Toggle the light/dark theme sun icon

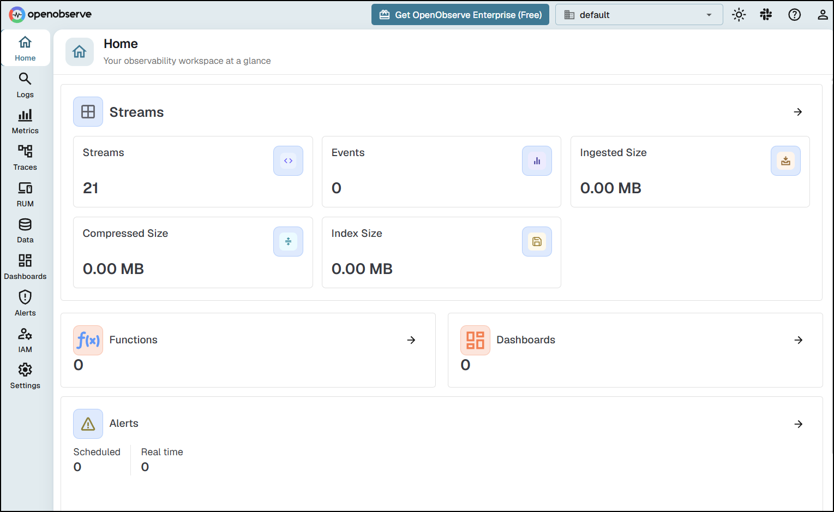coord(739,15)
